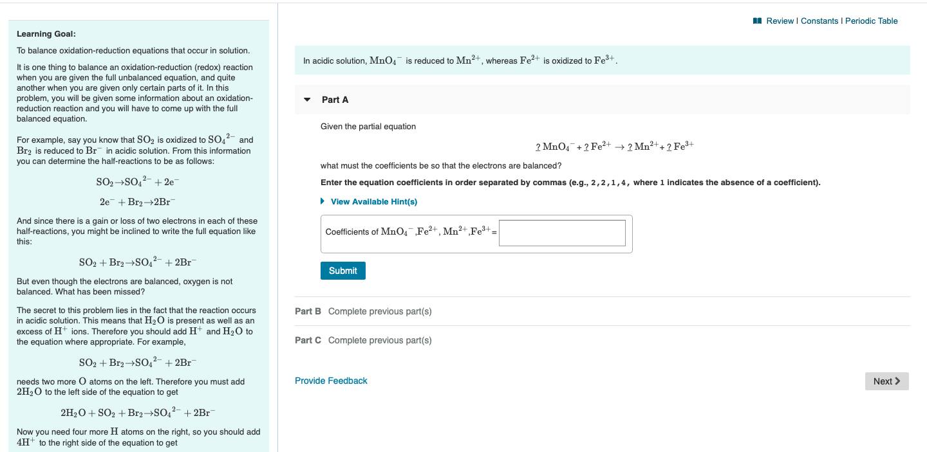Image resolution: width=927 pixels, height=452 pixels.
Task: Click the Next chevron arrow icon
Action: [899, 381]
